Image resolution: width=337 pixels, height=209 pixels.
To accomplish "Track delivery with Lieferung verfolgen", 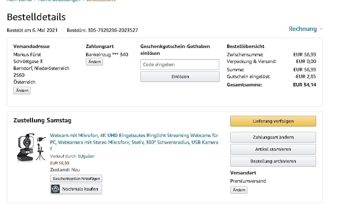I will (273, 121).
